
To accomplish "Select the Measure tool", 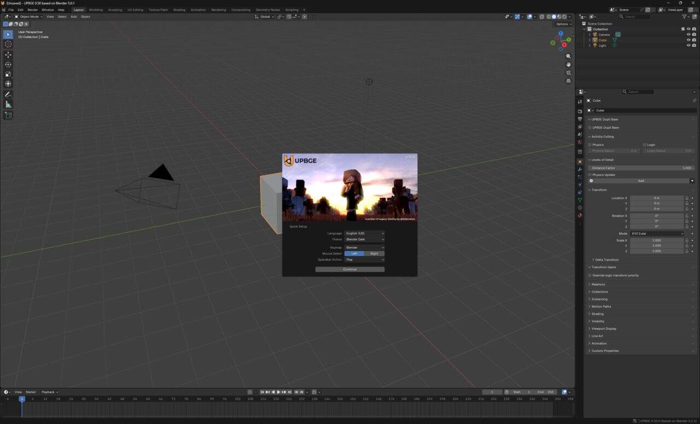I will (x=8, y=104).
